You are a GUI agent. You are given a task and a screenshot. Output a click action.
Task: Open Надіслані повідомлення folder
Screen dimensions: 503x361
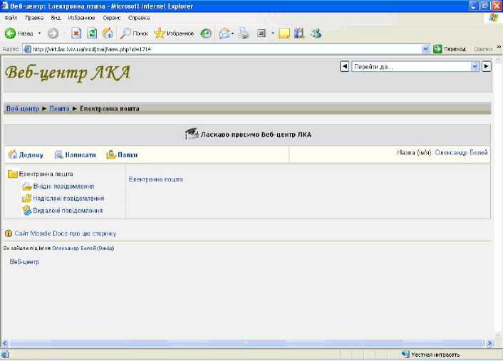click(x=68, y=199)
